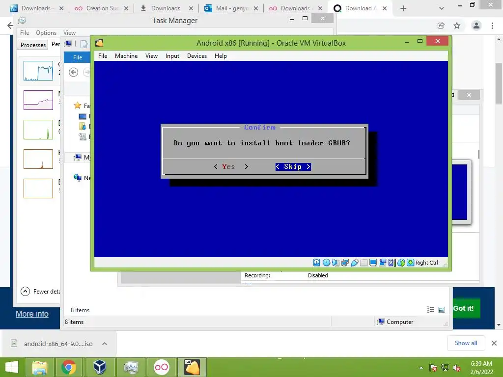Choose Skip in the GRUB confirm dialog
This screenshot has height=377, width=503.
[x=293, y=166]
